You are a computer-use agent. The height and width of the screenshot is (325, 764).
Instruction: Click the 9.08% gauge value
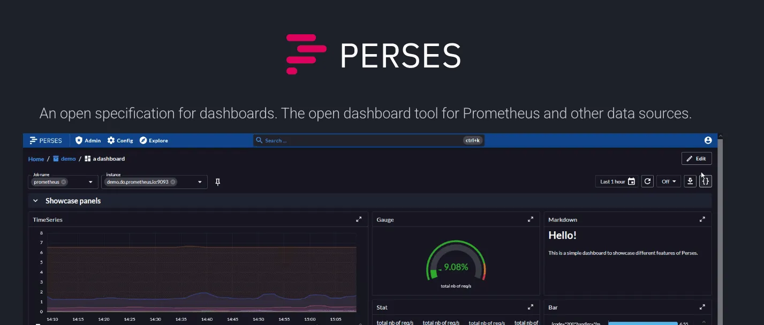pyautogui.click(x=456, y=267)
